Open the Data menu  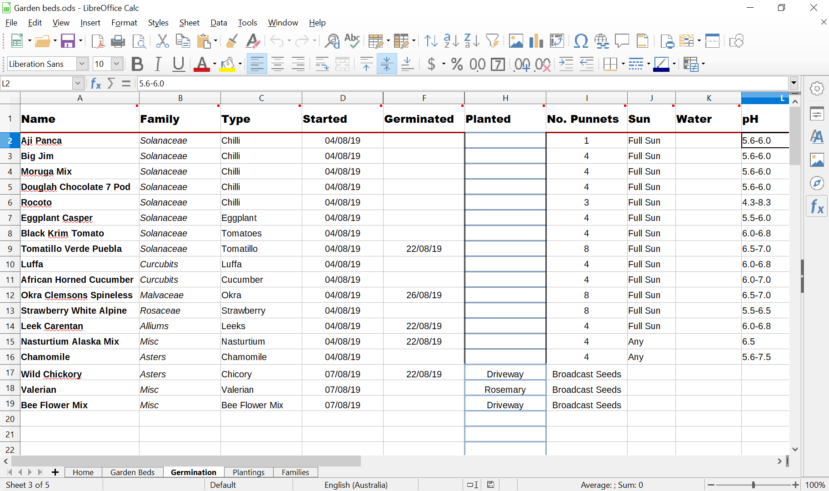(x=219, y=22)
